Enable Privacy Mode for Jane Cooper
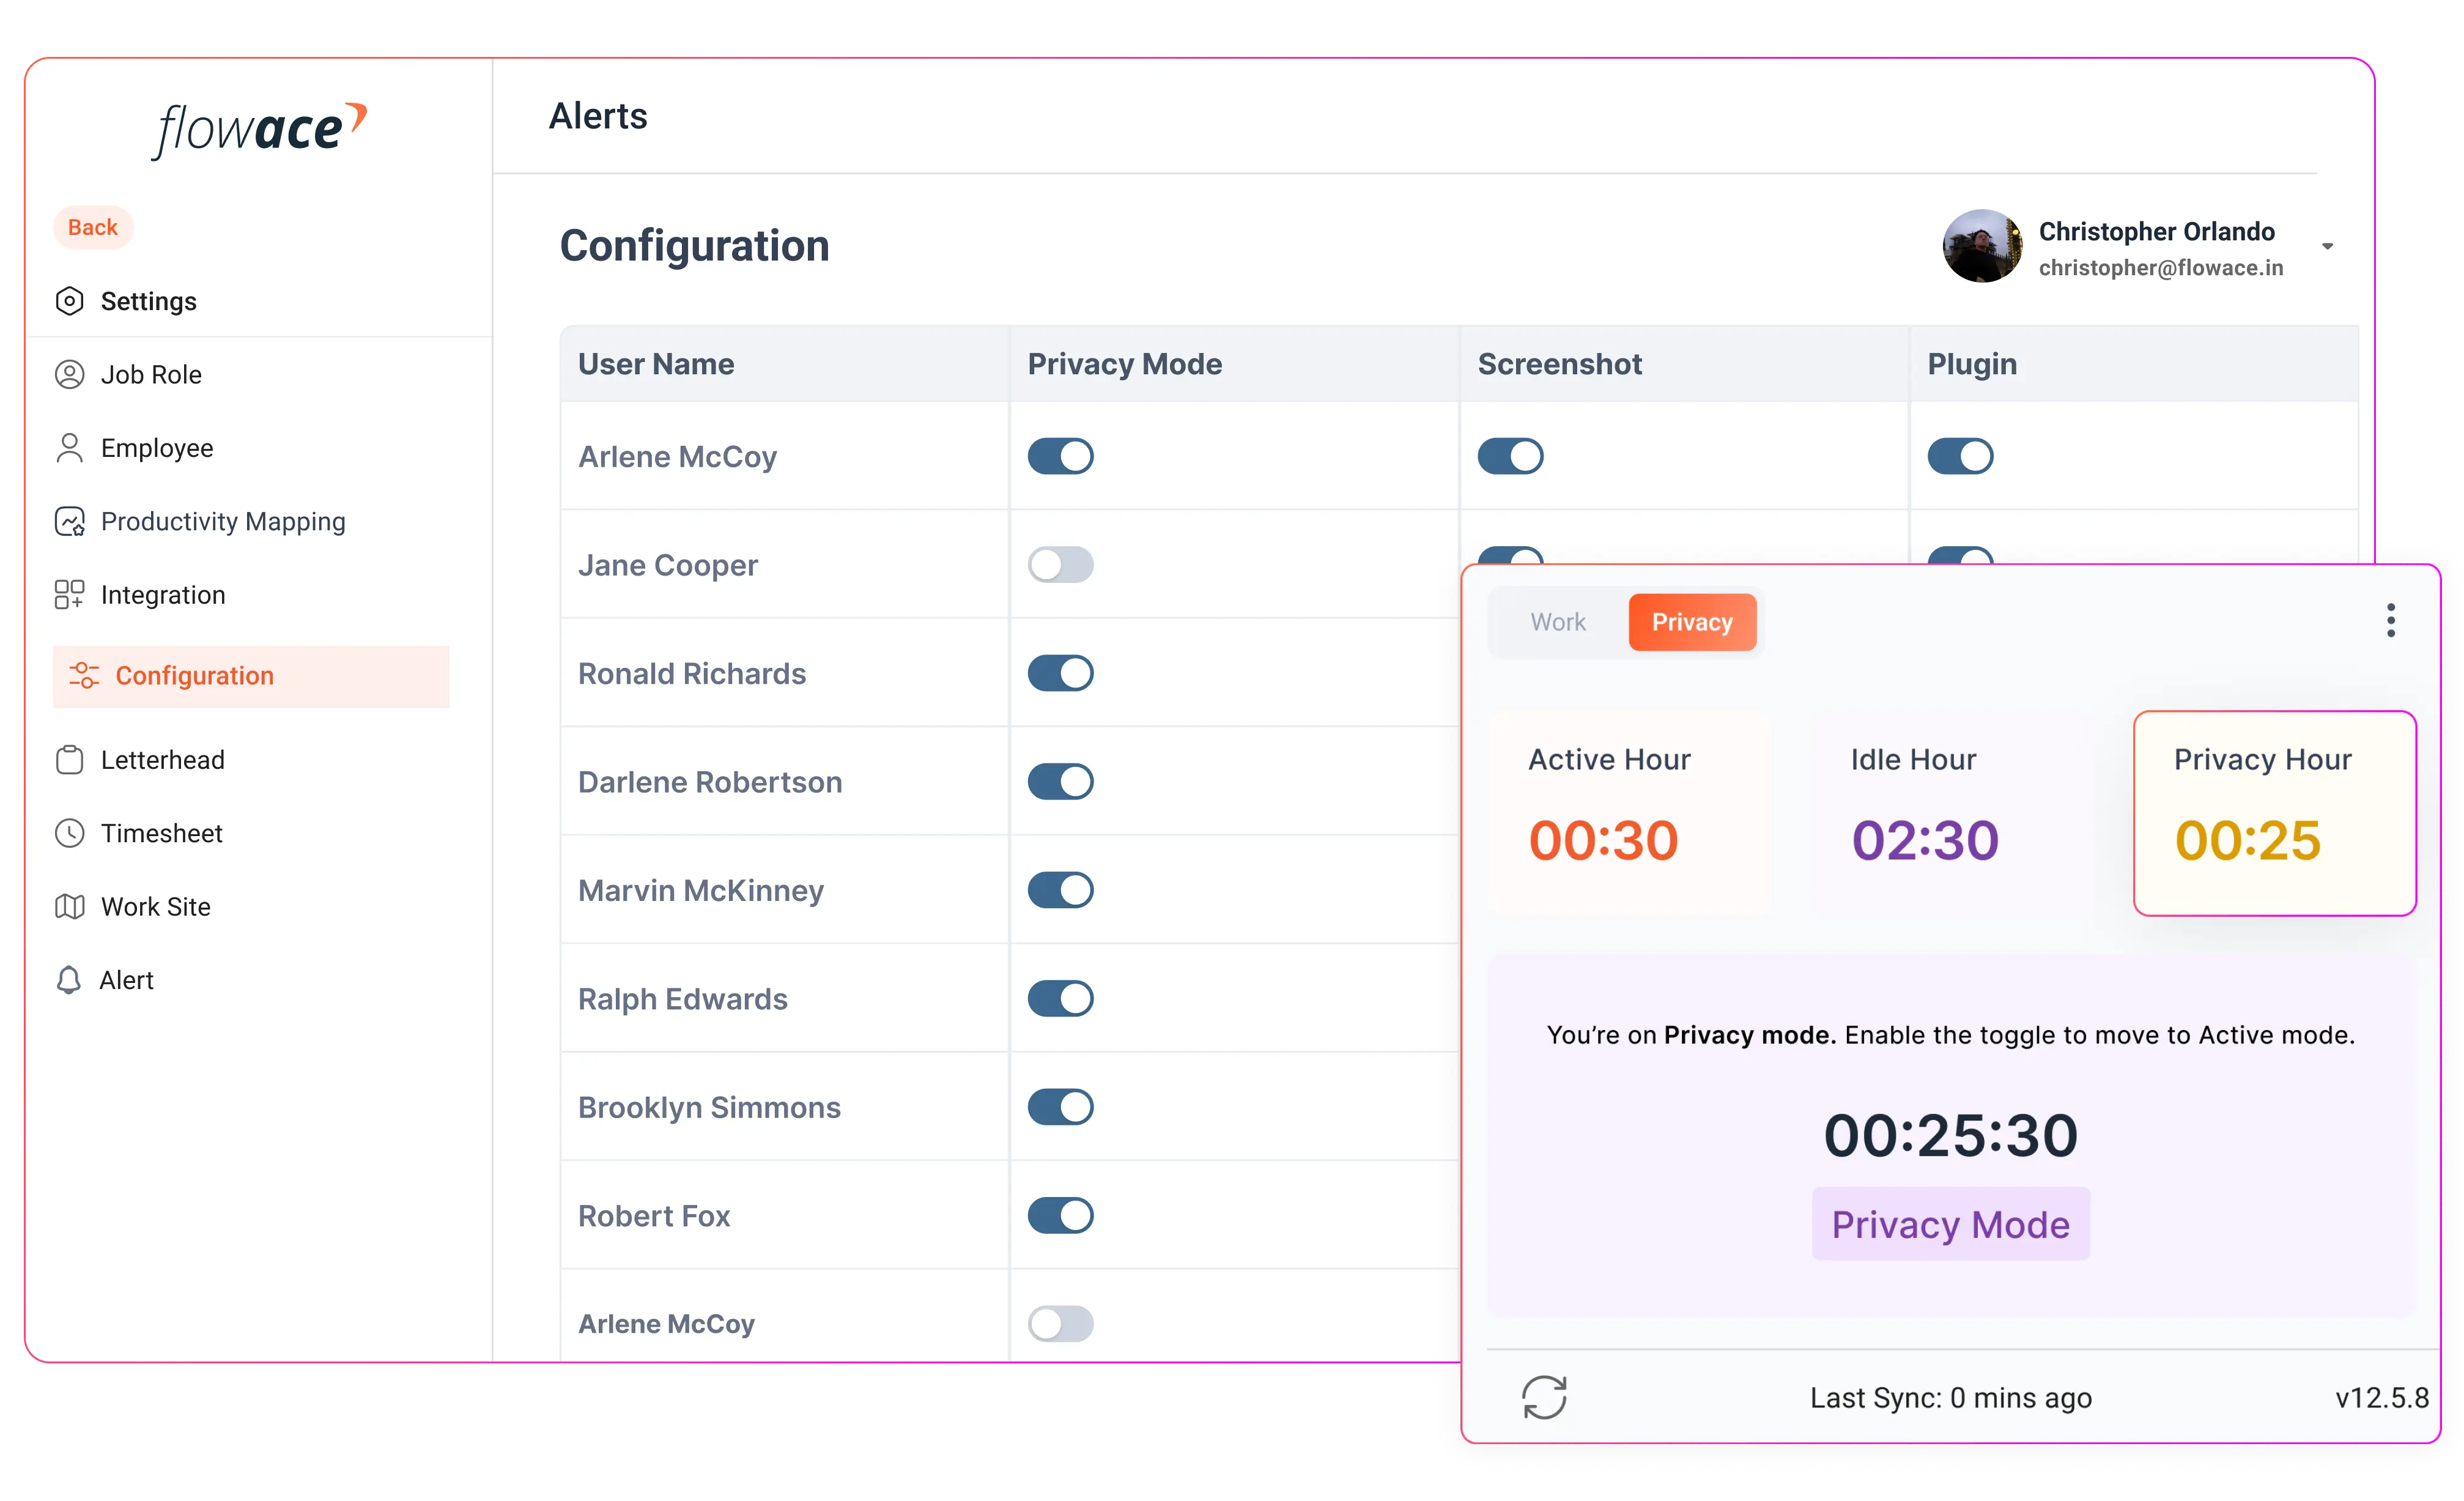Viewport: 2464px width, 1501px height. click(x=1060, y=564)
